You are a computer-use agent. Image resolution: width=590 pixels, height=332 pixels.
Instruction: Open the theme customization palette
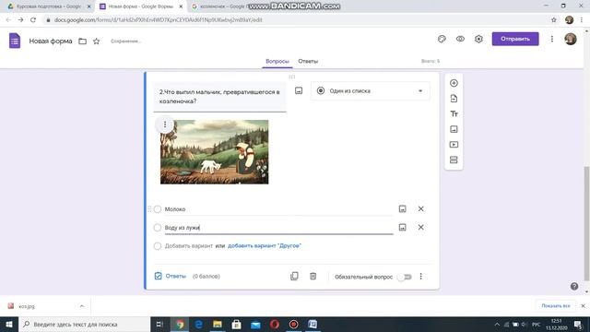coord(442,39)
